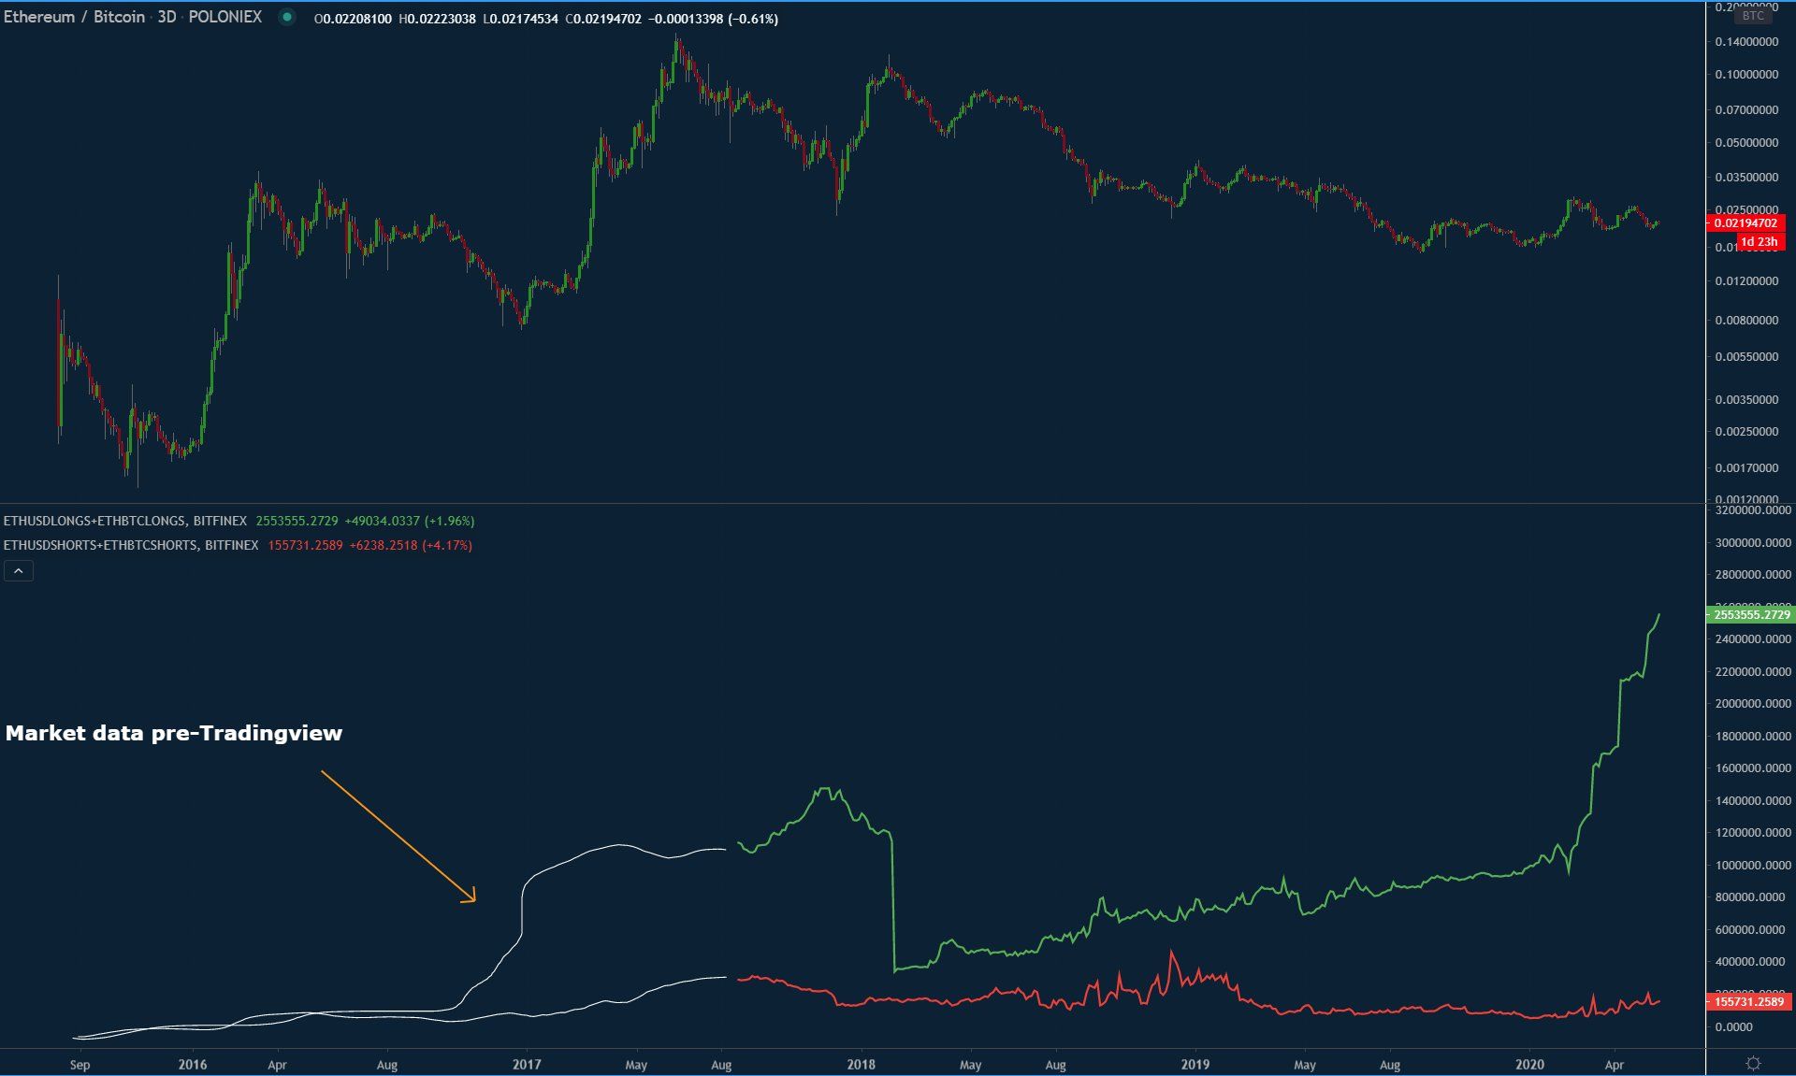Click the 0.10000000 price axis label
The width and height of the screenshot is (1796, 1076).
1746,75
